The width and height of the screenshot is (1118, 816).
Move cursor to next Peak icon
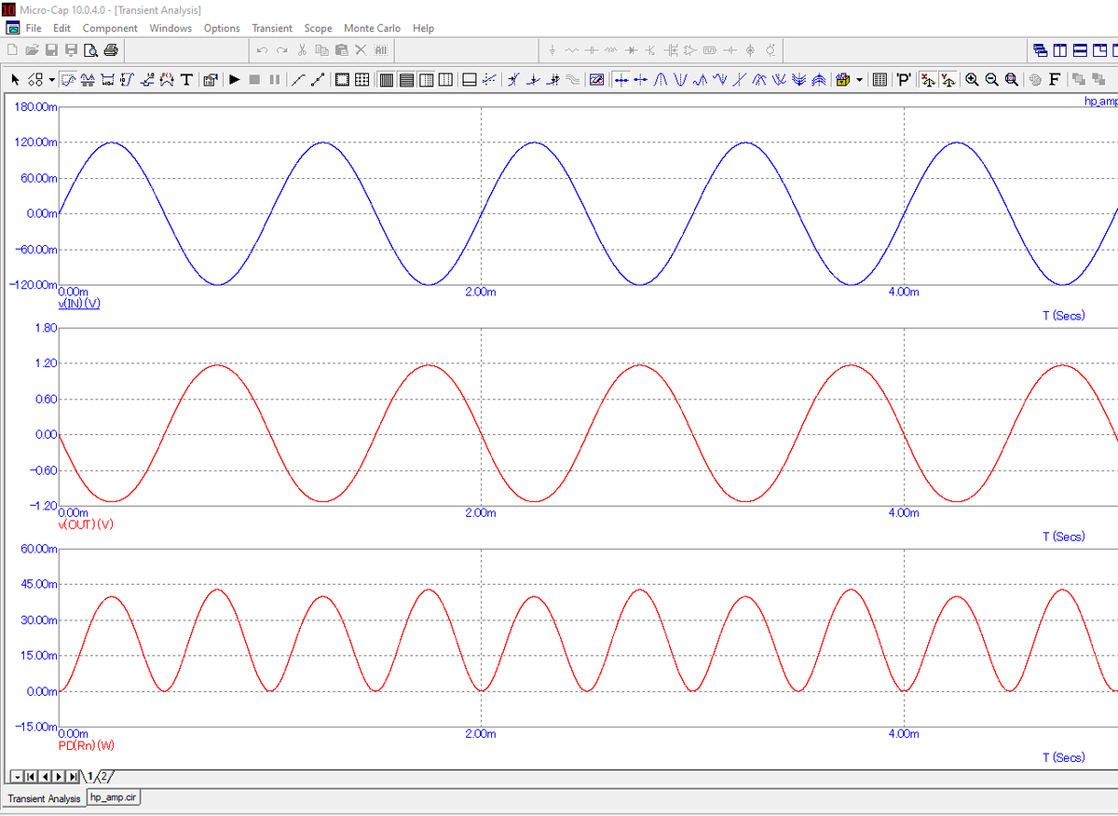[661, 80]
